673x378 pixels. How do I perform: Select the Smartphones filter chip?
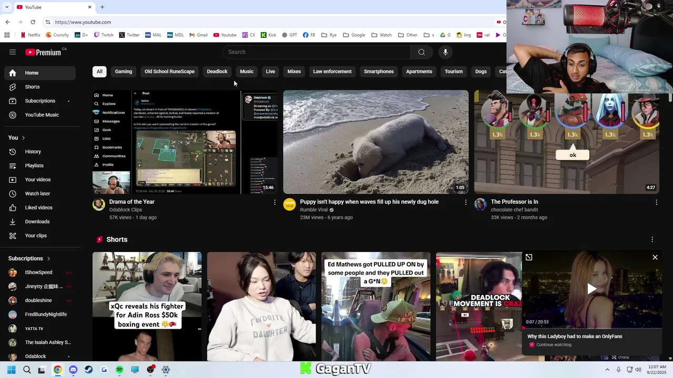click(x=379, y=71)
